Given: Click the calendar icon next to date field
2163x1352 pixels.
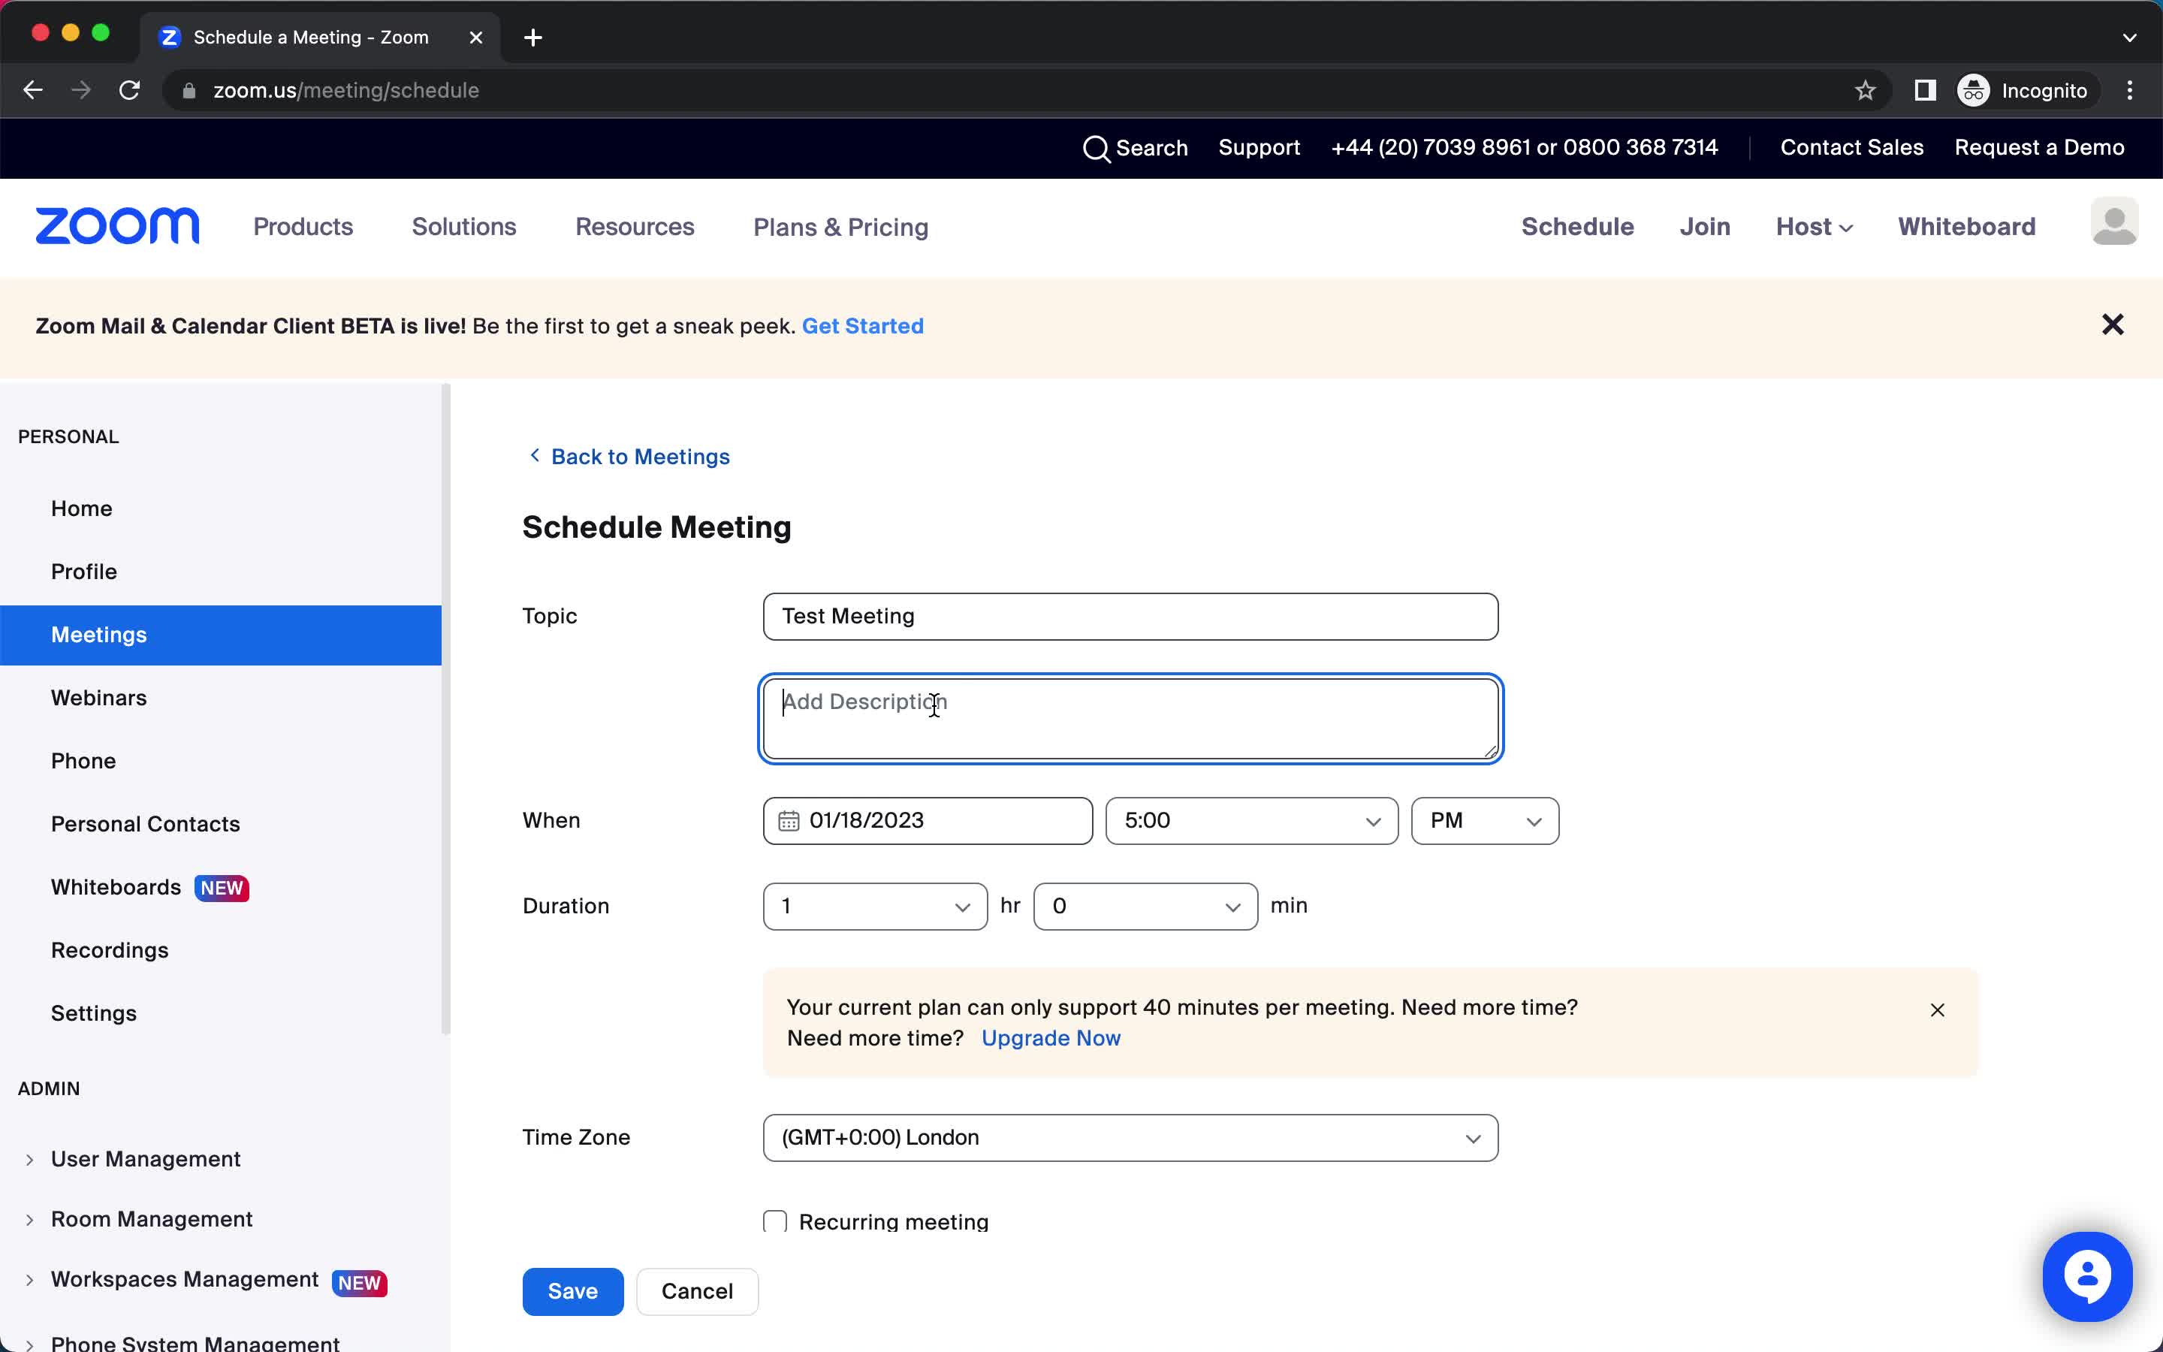Looking at the screenshot, I should coord(788,821).
